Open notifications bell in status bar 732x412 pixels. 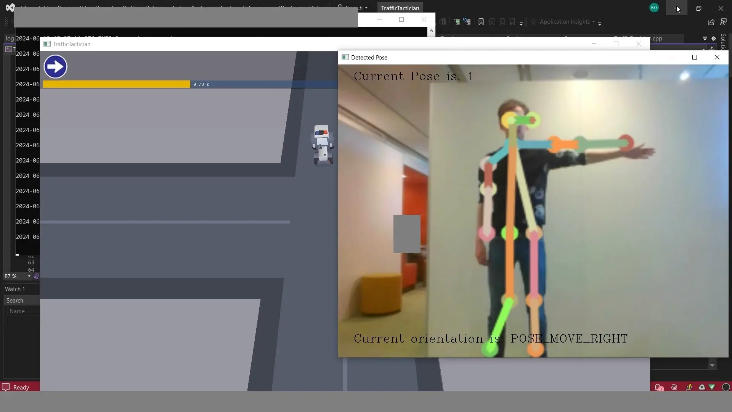pyautogui.click(x=658, y=387)
